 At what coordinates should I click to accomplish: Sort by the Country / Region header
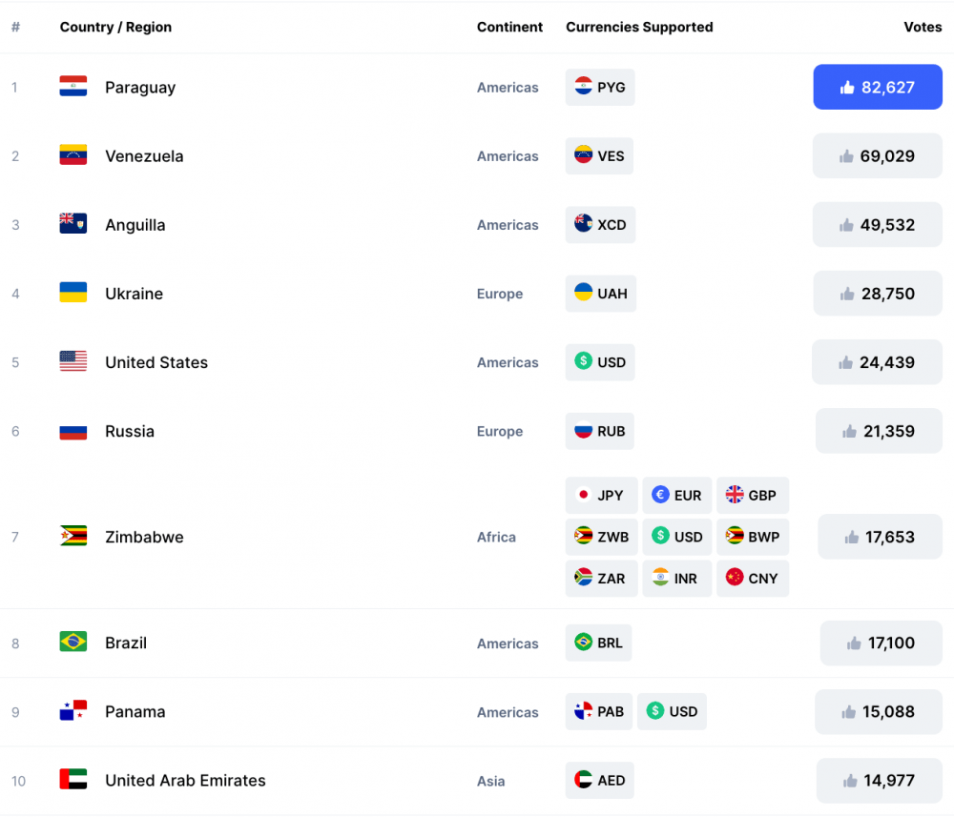click(115, 27)
